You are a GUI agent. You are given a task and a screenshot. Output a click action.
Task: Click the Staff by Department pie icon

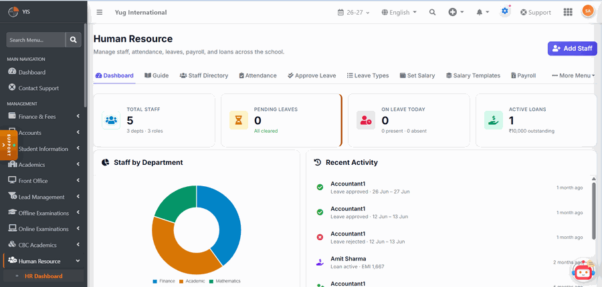click(x=105, y=162)
